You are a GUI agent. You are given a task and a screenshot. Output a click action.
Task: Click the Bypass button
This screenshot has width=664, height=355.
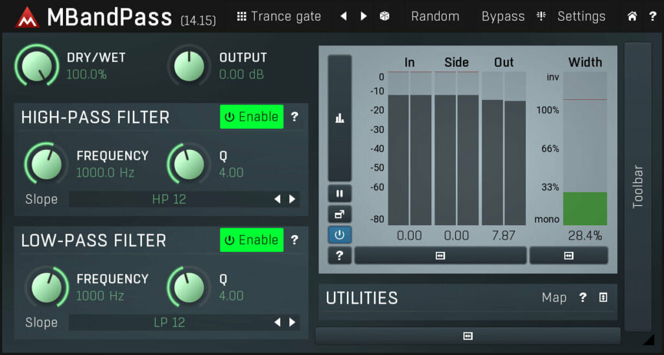pyautogui.click(x=503, y=16)
